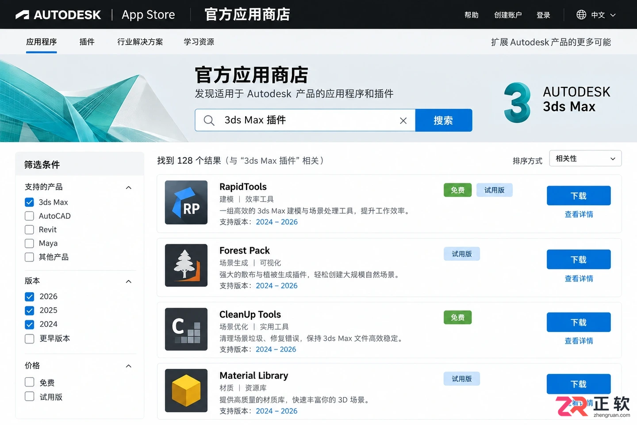This screenshot has width=637, height=425.
Task: Click the RapidTools title
Action: [243, 187]
